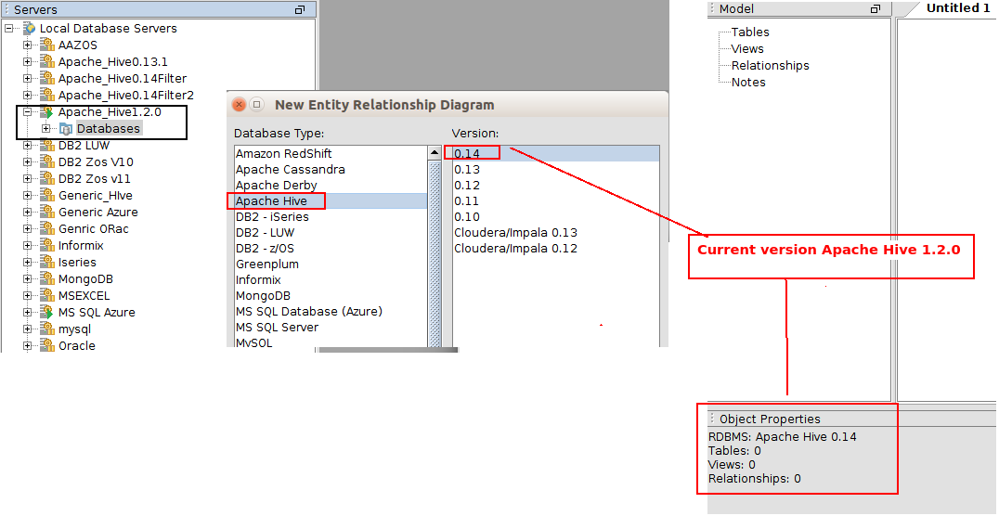Click the Generic_HIve server icon

tap(47, 195)
